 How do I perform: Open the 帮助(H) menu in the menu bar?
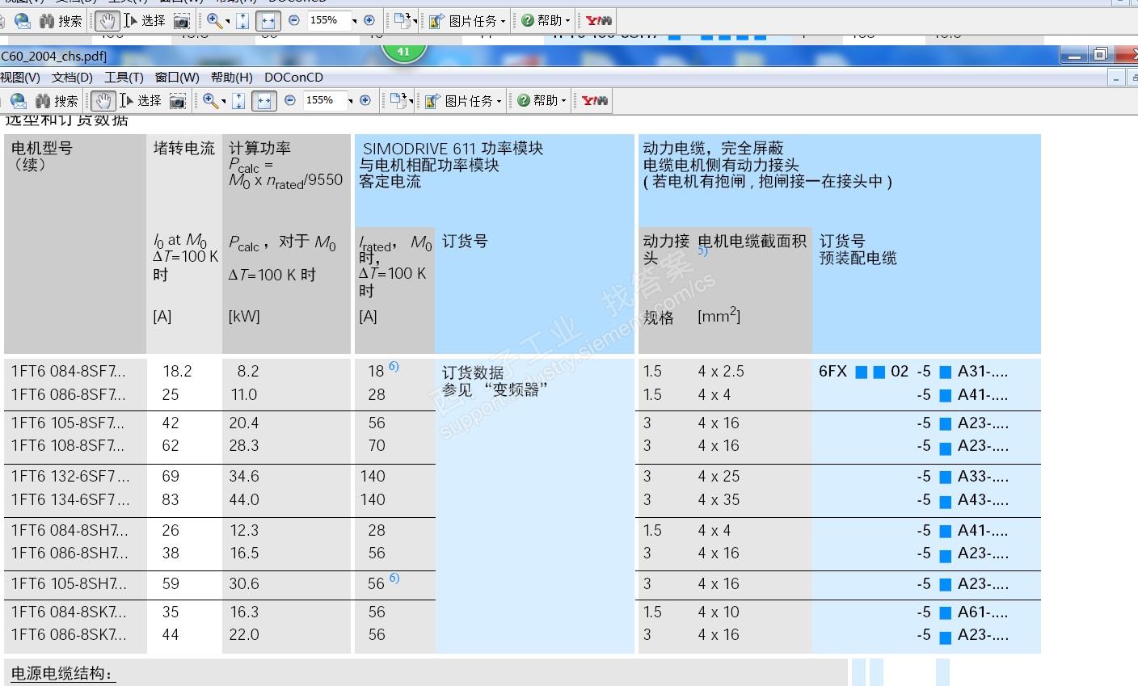231,78
